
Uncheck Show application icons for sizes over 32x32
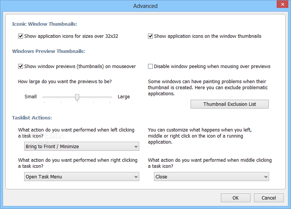(20, 36)
